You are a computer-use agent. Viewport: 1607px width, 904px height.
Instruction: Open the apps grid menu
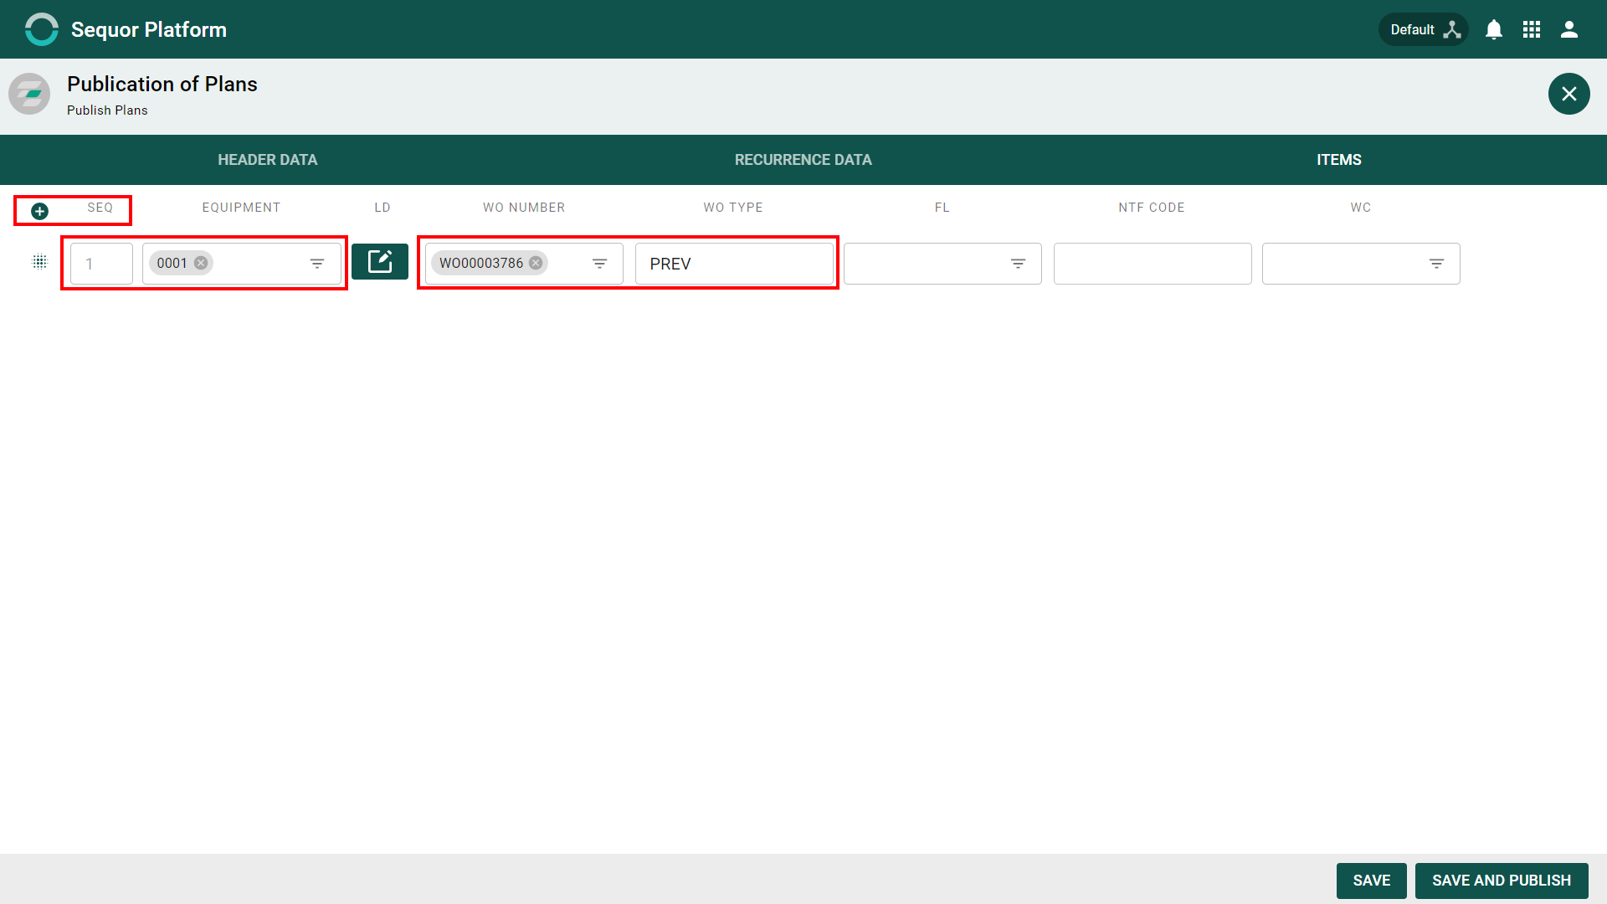(1532, 30)
